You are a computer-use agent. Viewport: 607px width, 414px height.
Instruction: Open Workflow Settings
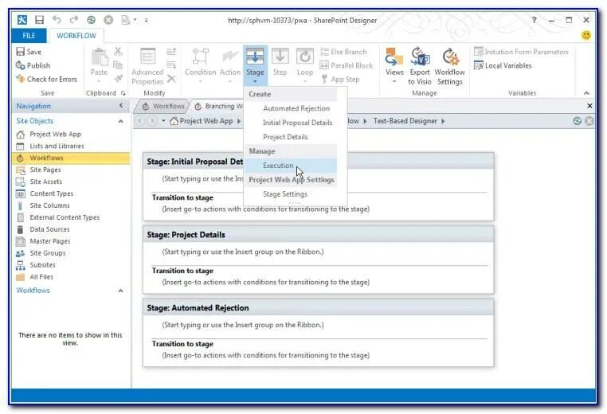(450, 66)
